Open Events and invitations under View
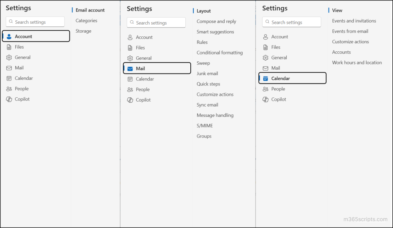The width and height of the screenshot is (393, 228). point(354,21)
